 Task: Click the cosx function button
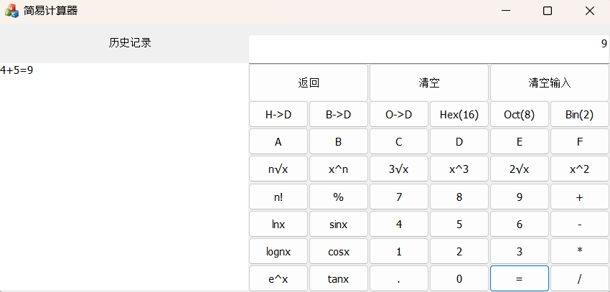[x=339, y=252]
